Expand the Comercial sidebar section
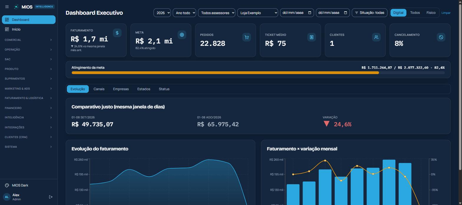The width and height of the screenshot is (462, 205). coord(29,40)
